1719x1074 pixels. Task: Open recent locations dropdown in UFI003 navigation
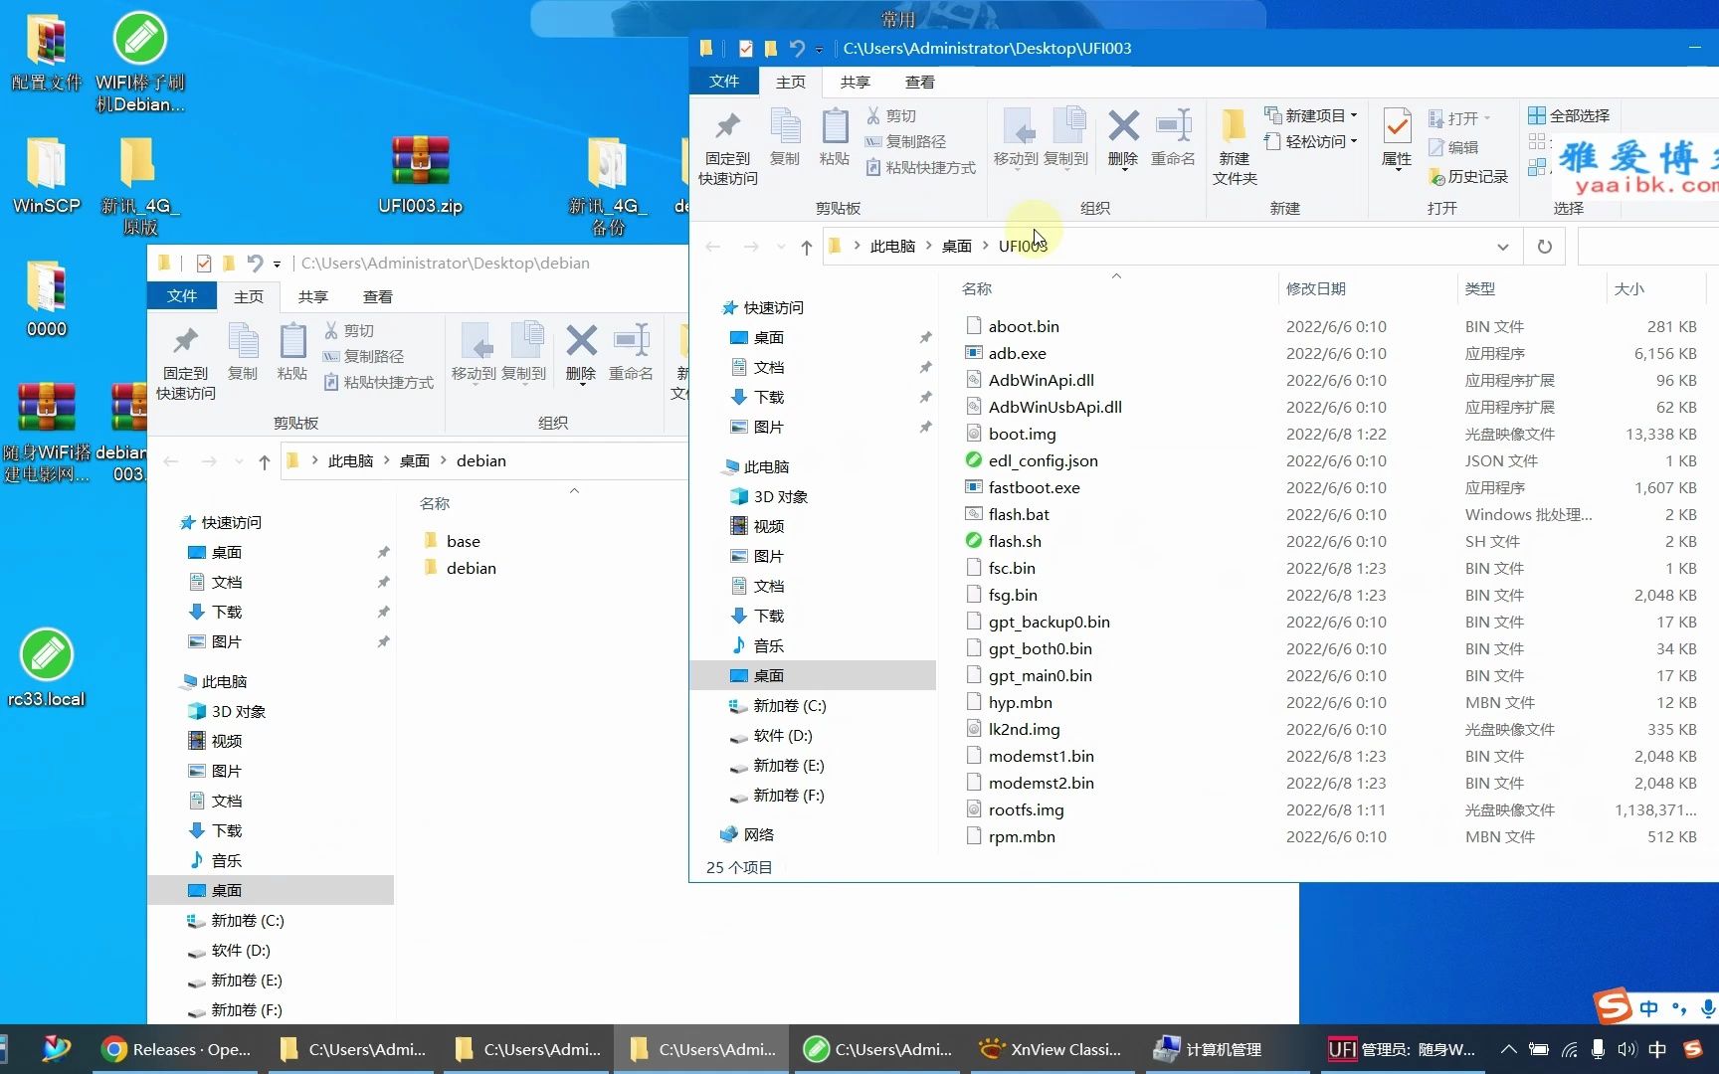[781, 247]
